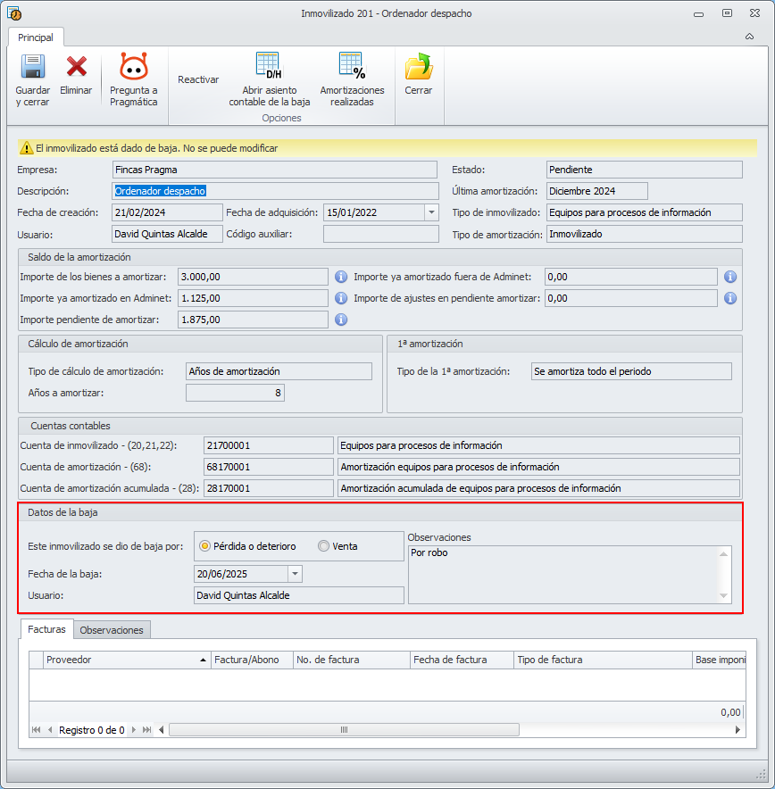
Task: Click info icon for Importe de ajustes en pendiente amortizar
Action: [x=730, y=298]
